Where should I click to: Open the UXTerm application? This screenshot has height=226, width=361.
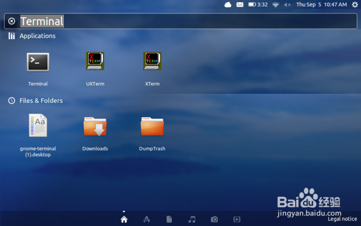click(x=95, y=61)
